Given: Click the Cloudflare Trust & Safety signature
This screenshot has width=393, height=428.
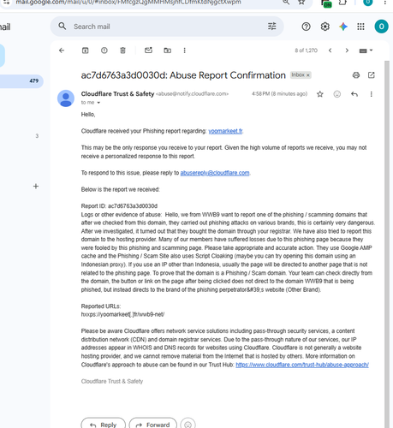Looking at the screenshot, I should tap(112, 382).
